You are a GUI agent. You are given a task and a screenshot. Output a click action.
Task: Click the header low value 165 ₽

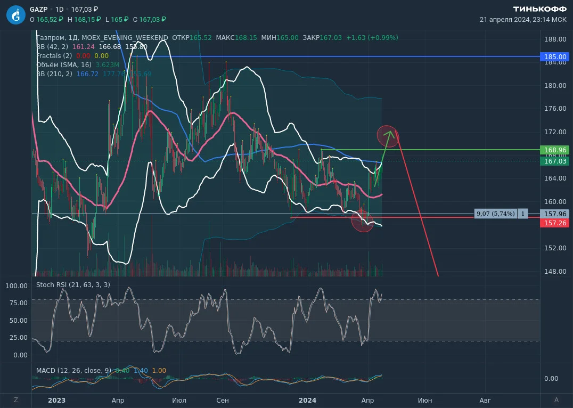[119, 19]
